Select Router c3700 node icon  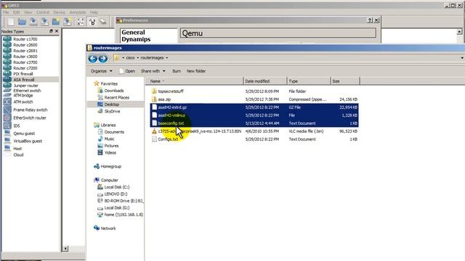click(x=7, y=62)
